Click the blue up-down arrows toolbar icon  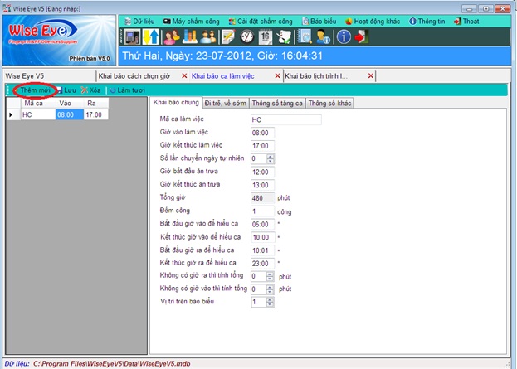(152, 36)
